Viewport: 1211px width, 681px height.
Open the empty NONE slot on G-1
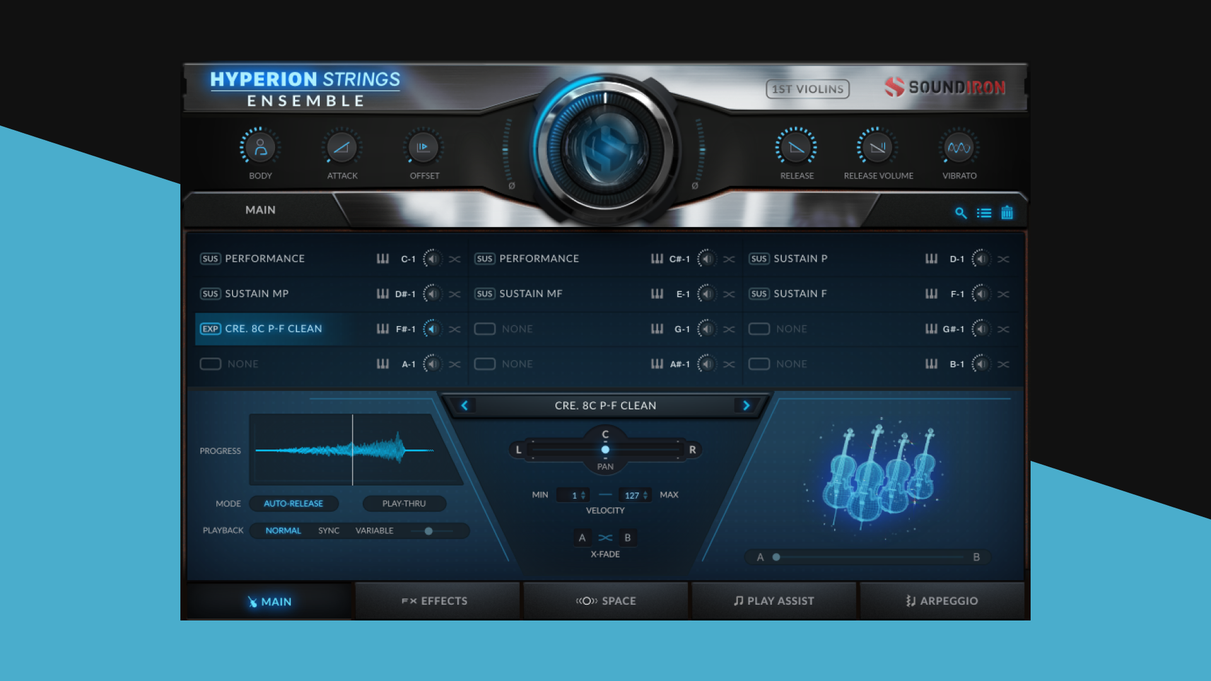[517, 329]
